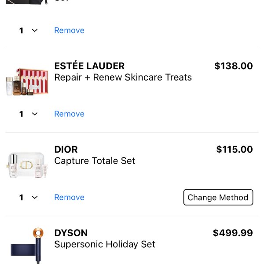The height and width of the screenshot is (264, 264).
Task: Expand quantity dropdown for the topmost cart item
Action: point(28,30)
